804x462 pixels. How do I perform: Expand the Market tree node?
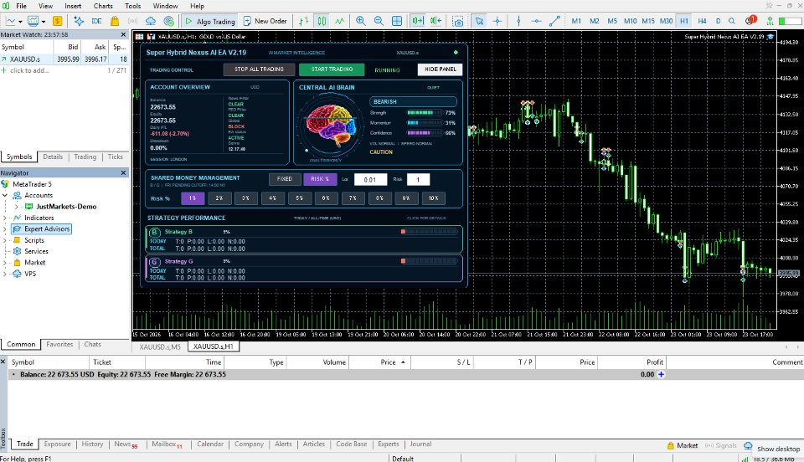(x=5, y=262)
